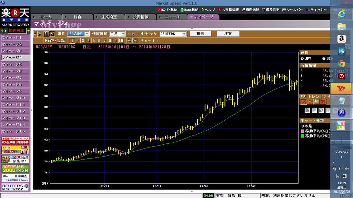Image resolution: width=353 pixels, height=198 pixels.
Task: Click the zoom in magnifier icon
Action: [x=129, y=41]
